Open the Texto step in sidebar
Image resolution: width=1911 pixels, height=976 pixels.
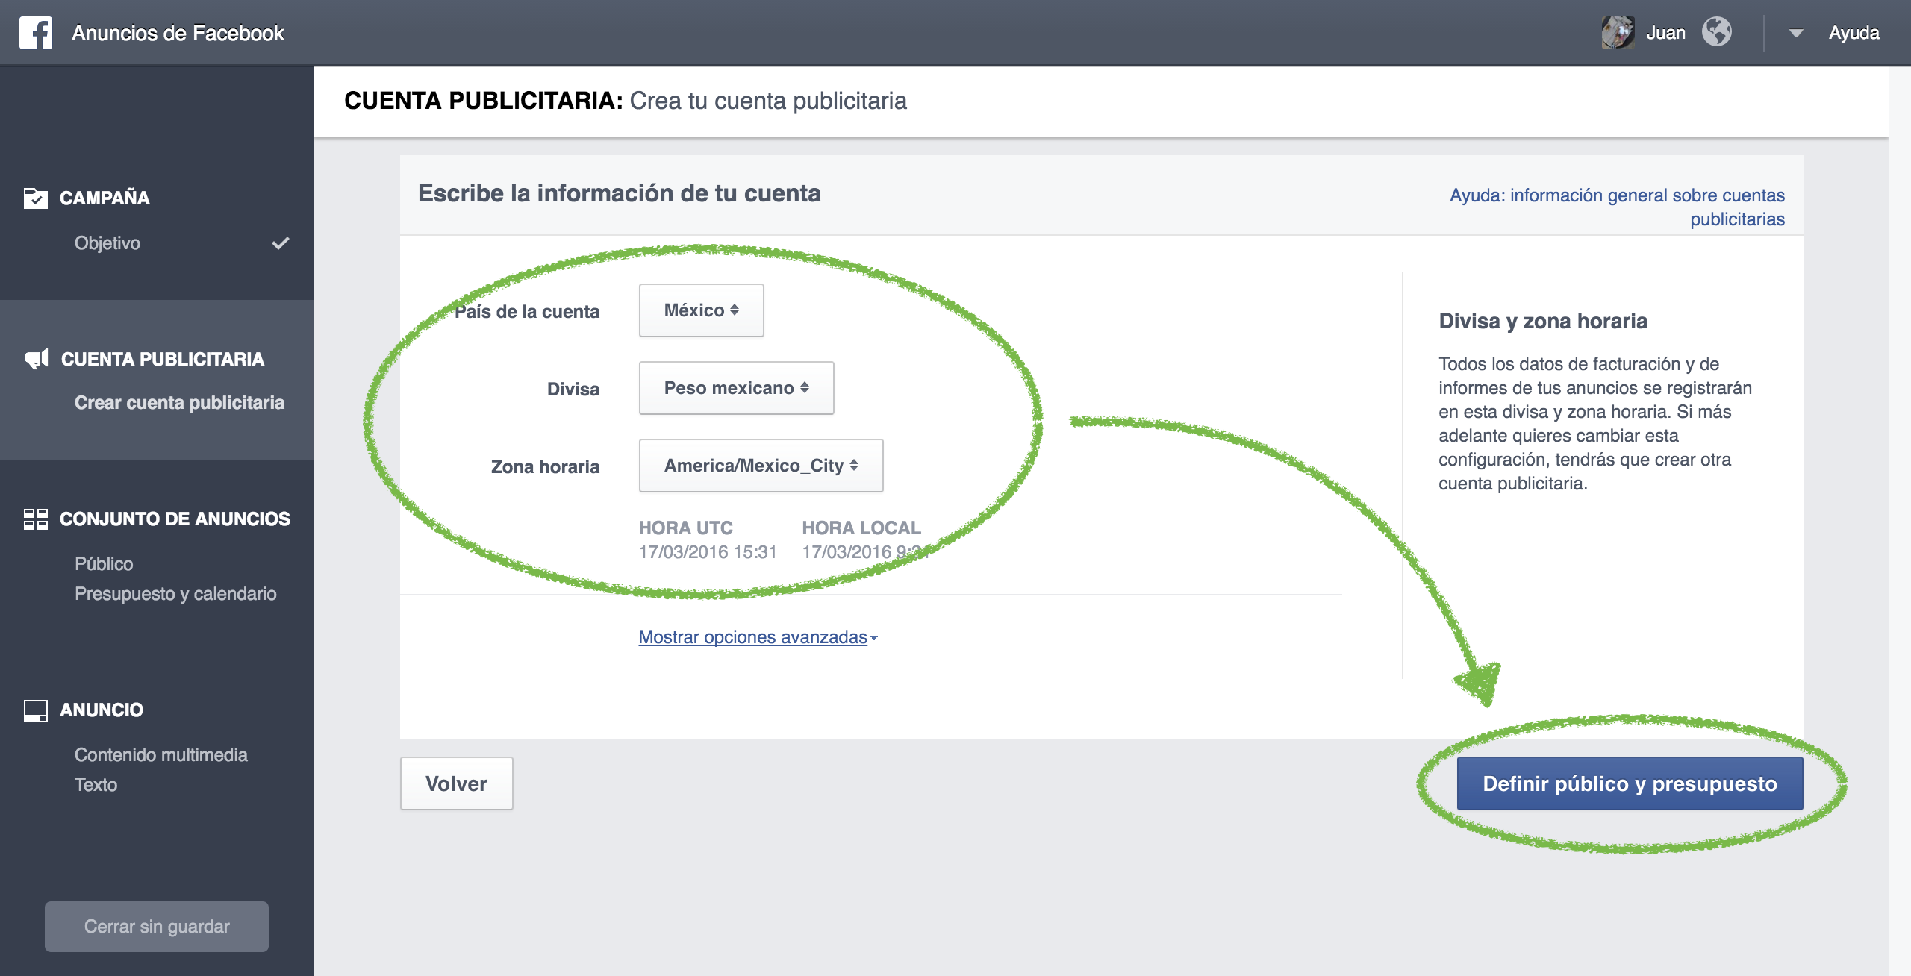pos(96,785)
